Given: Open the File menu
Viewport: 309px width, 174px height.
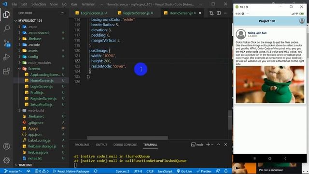Looking at the screenshot, I should [14, 4].
